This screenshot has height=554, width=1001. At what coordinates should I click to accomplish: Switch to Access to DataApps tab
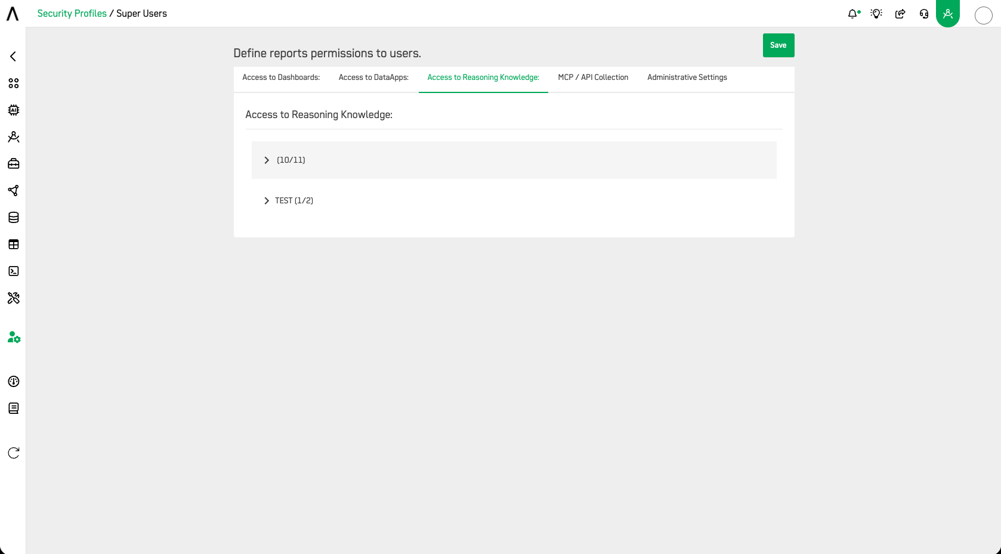click(373, 78)
